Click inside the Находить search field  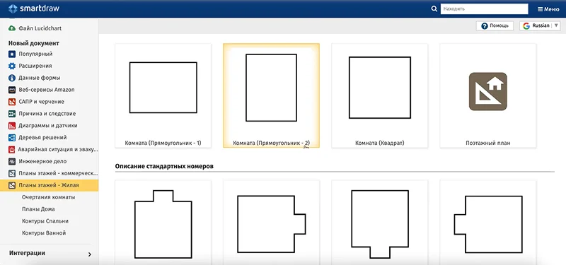point(484,9)
